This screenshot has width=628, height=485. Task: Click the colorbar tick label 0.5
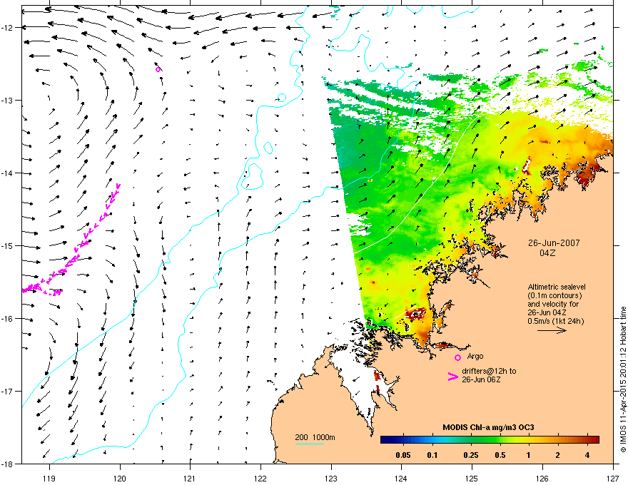coord(500,455)
